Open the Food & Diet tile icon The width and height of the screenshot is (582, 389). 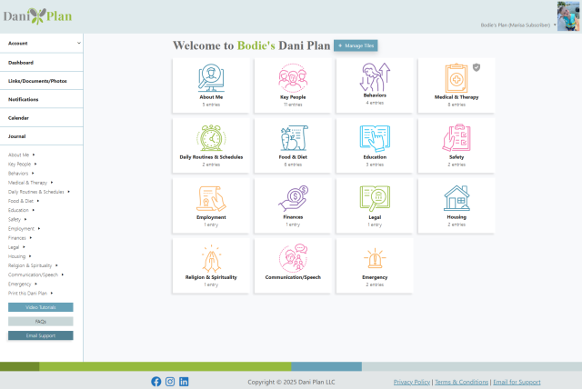tap(294, 138)
